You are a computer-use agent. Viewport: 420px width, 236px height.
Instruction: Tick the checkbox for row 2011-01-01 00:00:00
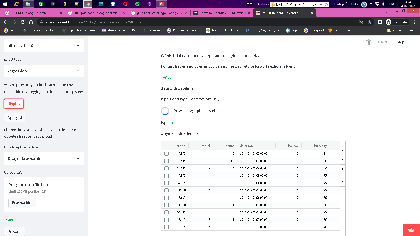coord(166,154)
